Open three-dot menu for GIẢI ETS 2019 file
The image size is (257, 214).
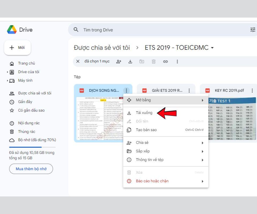pos(189,91)
